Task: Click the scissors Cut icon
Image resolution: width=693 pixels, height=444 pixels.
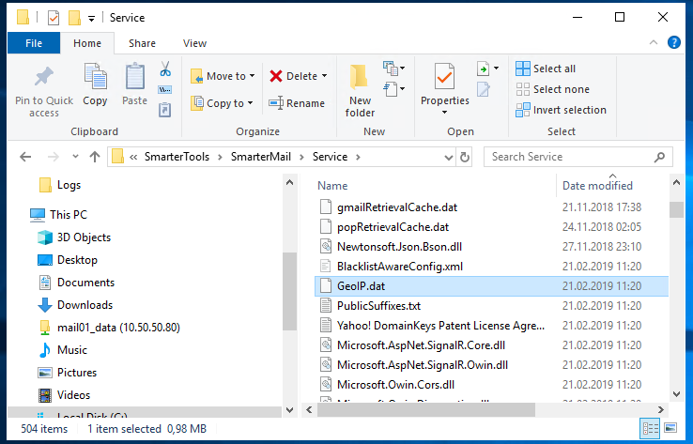Action: pos(165,69)
